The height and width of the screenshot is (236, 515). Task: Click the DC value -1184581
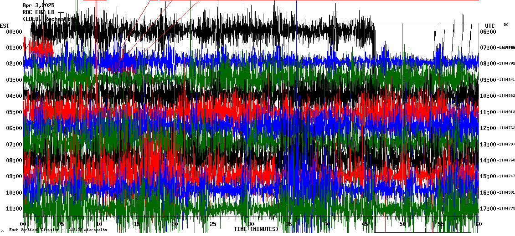pos(506,193)
